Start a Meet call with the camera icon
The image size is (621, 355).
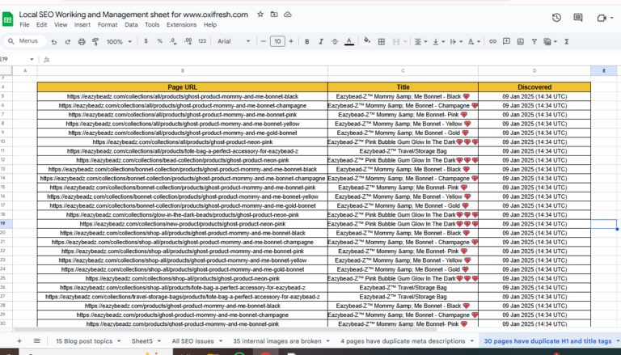[x=602, y=18]
